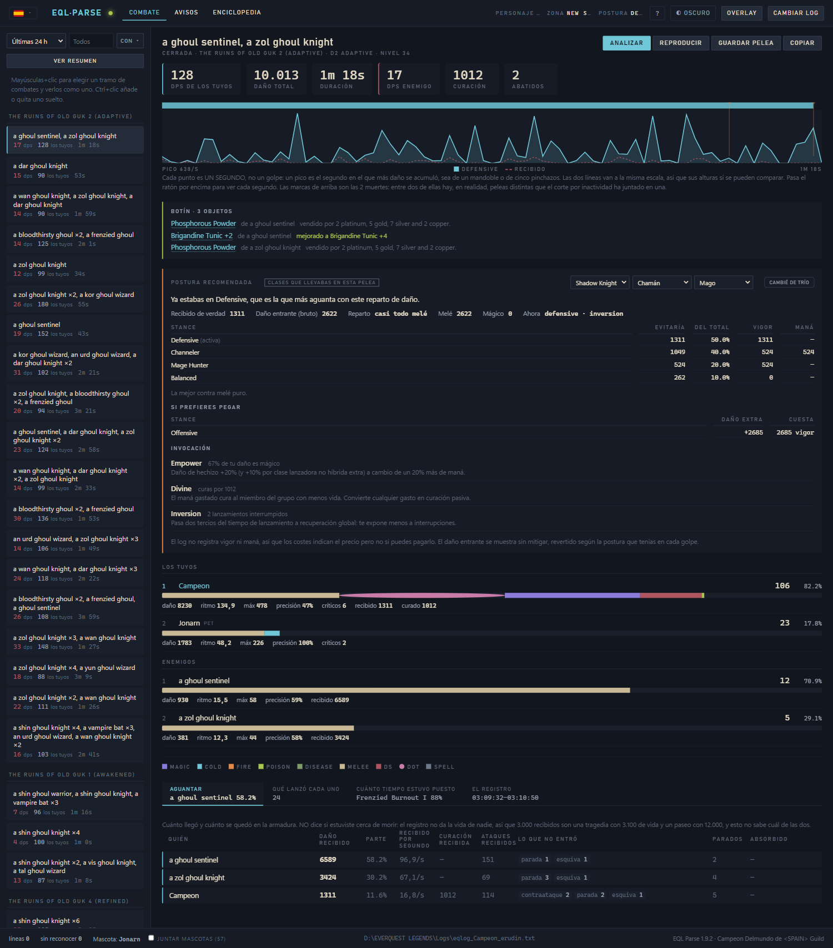Image resolution: width=833 pixels, height=948 pixels.
Task: Click the teal timeline bar above the chart
Action: tap(488, 105)
